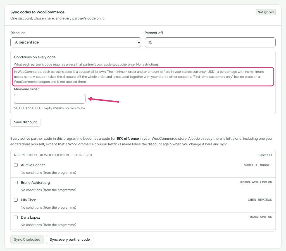Click the CHEN-REVIEWS code text
The width and height of the screenshot is (286, 251).
click(260, 200)
